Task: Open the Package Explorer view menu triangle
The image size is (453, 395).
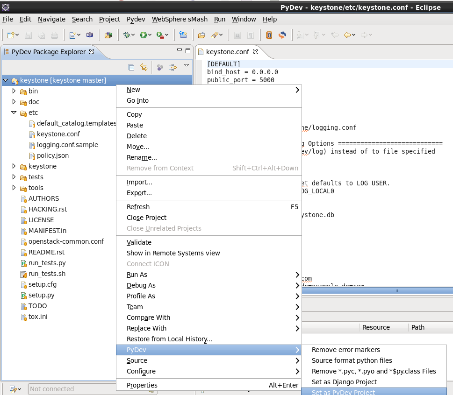Action: pos(187,66)
